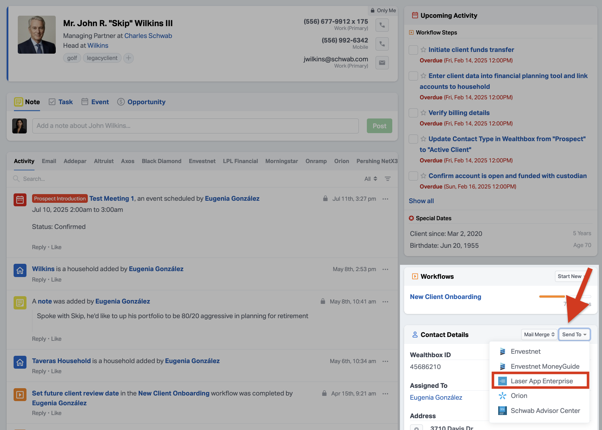Click the phone icon beside the mobile number
602x430 pixels.
[x=382, y=44]
